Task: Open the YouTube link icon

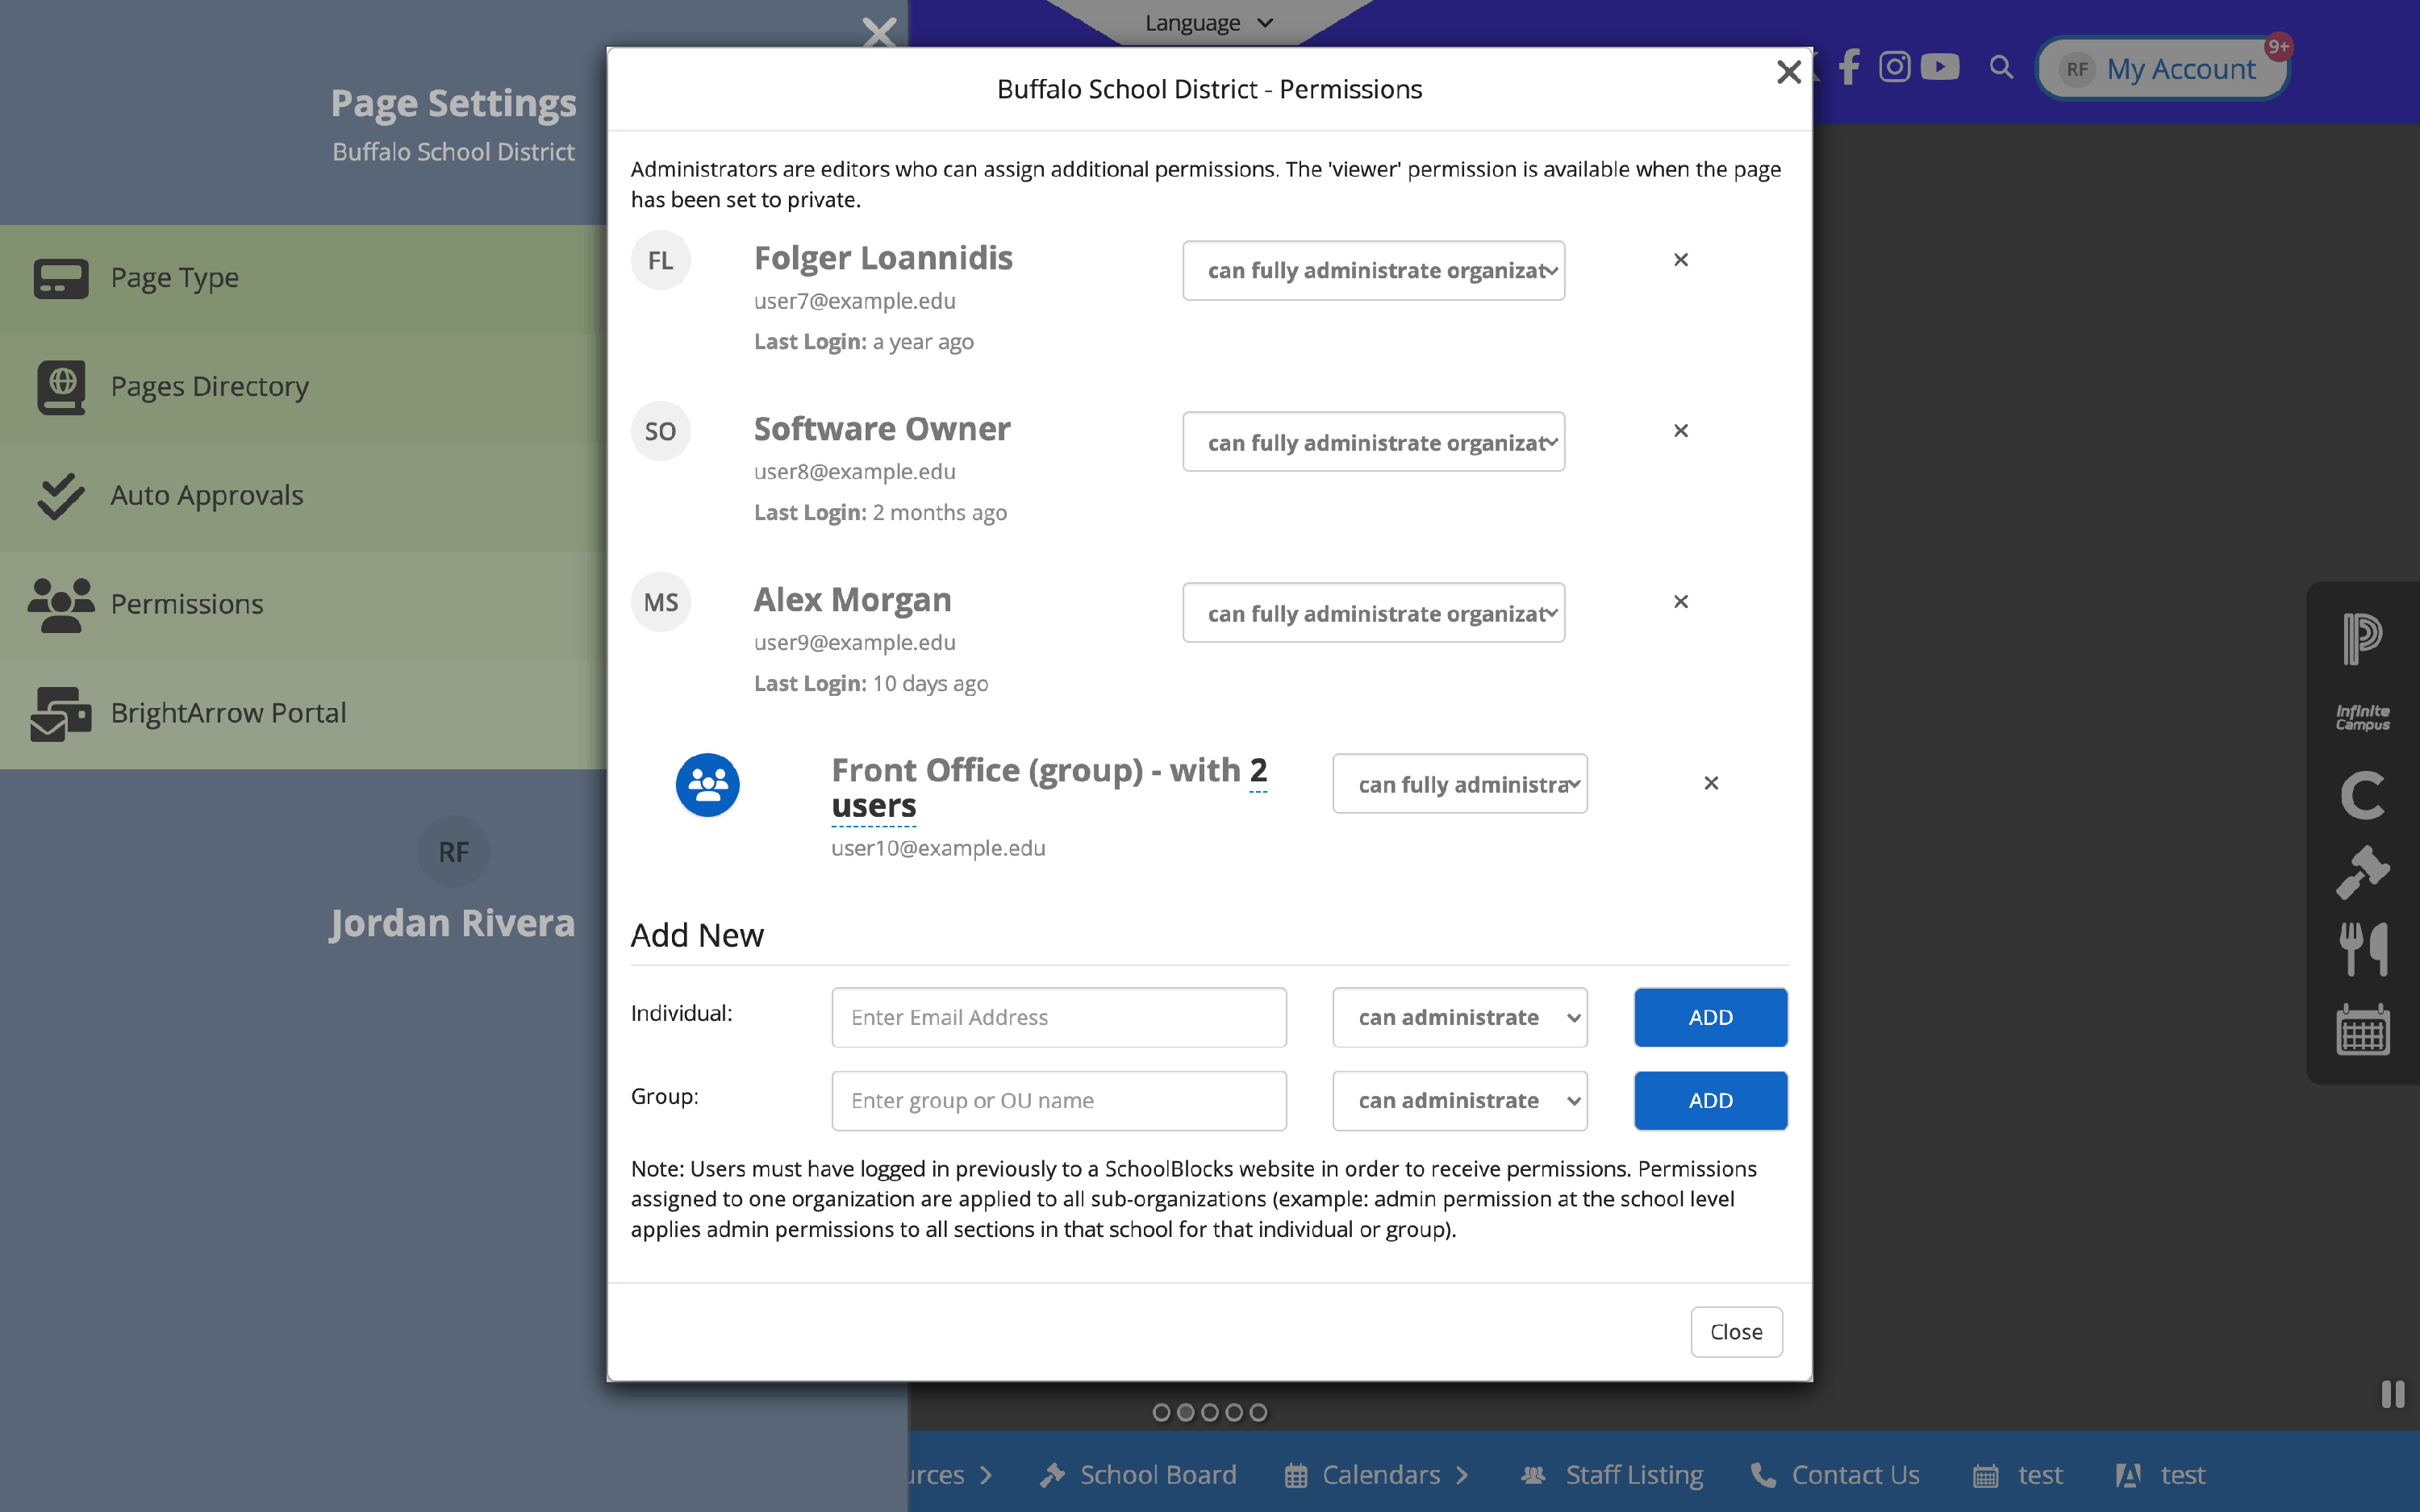Action: [x=1940, y=67]
